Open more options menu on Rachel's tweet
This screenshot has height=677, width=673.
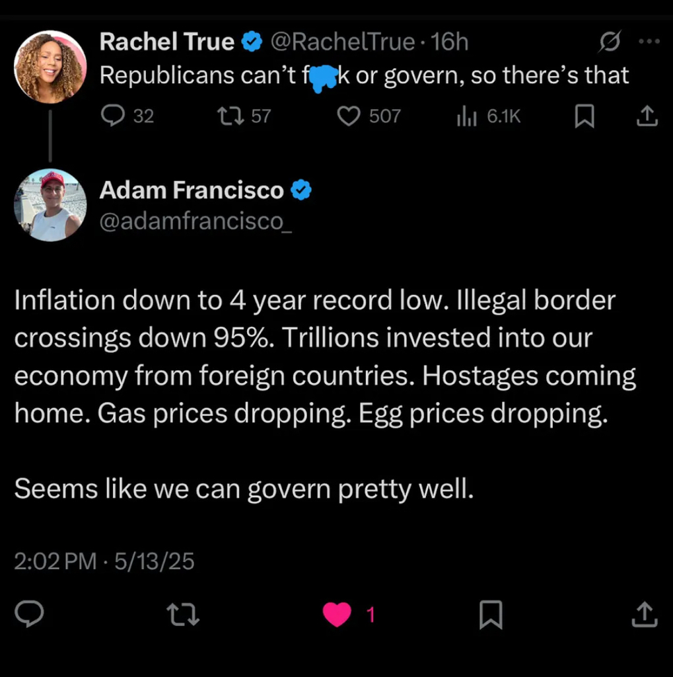coord(649,42)
